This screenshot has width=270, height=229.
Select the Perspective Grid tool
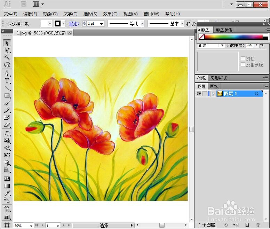7,170
